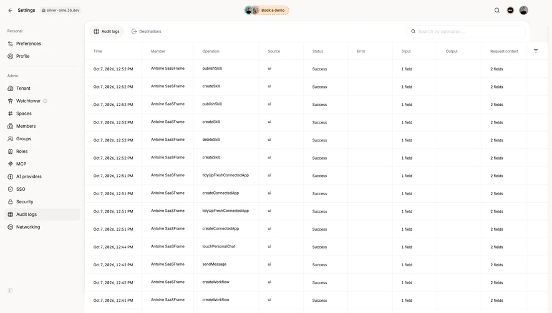Click 2 fields in deleteSkill row

click(496, 140)
